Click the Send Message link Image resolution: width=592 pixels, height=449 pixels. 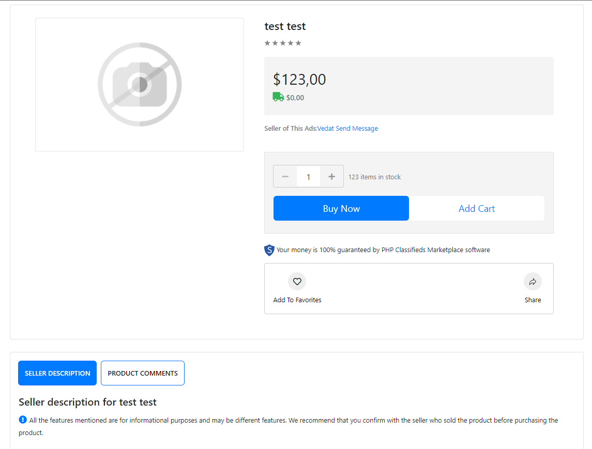point(357,128)
